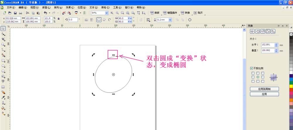Toggle the Ellipse shape button on the property bar
Viewport: 293px width, 130px height.
[99, 20]
